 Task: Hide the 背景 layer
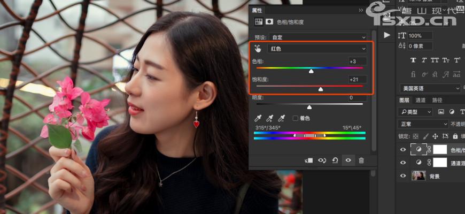coord(403,175)
